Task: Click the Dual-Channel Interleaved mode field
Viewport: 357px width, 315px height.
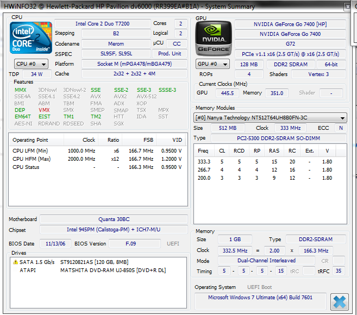Action: [x=266, y=261]
